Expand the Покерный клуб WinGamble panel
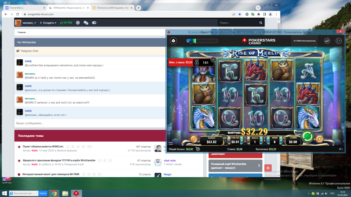Screen dimensions: 351x197 pos(235,165)
